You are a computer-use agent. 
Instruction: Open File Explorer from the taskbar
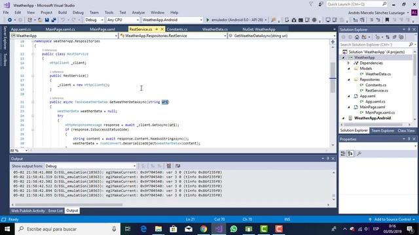click(158, 229)
